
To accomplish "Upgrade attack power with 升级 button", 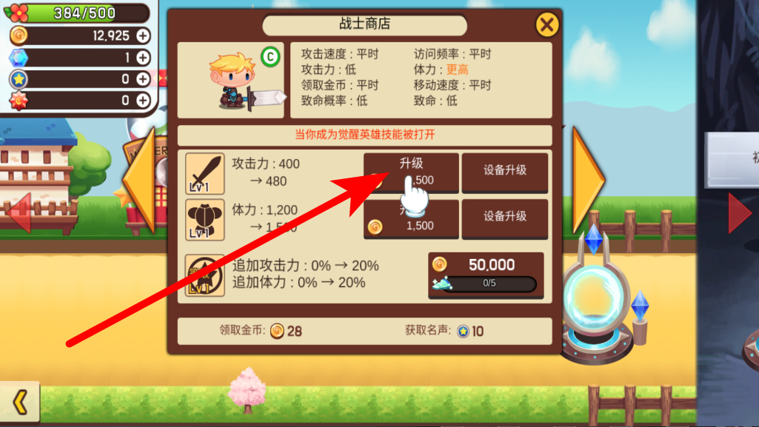I will click(x=411, y=172).
